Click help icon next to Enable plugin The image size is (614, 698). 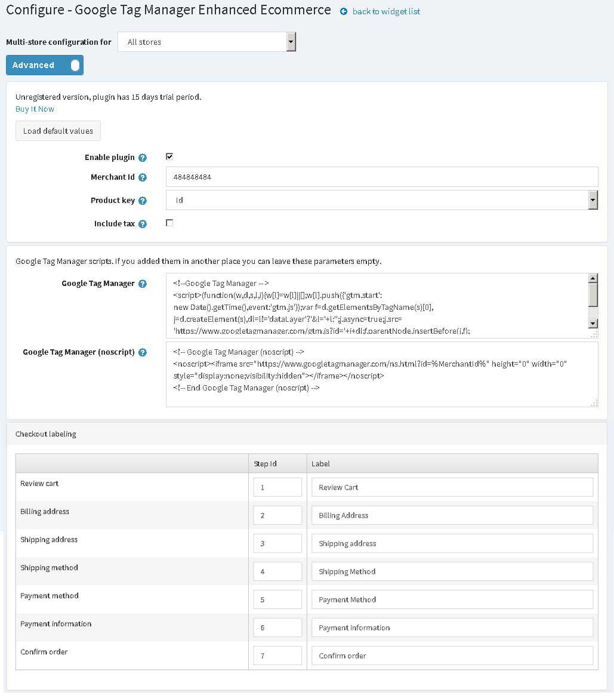tap(143, 158)
